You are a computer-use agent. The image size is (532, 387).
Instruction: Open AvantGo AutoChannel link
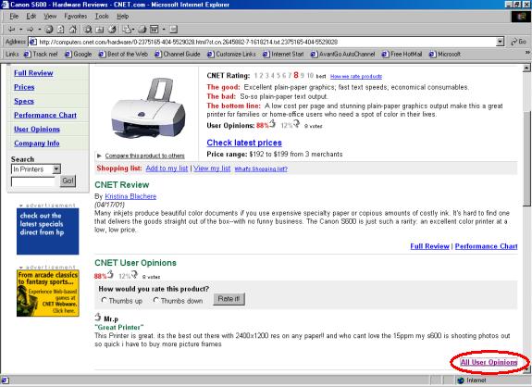(343, 54)
